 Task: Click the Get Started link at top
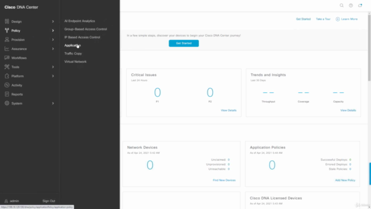(x=303, y=19)
